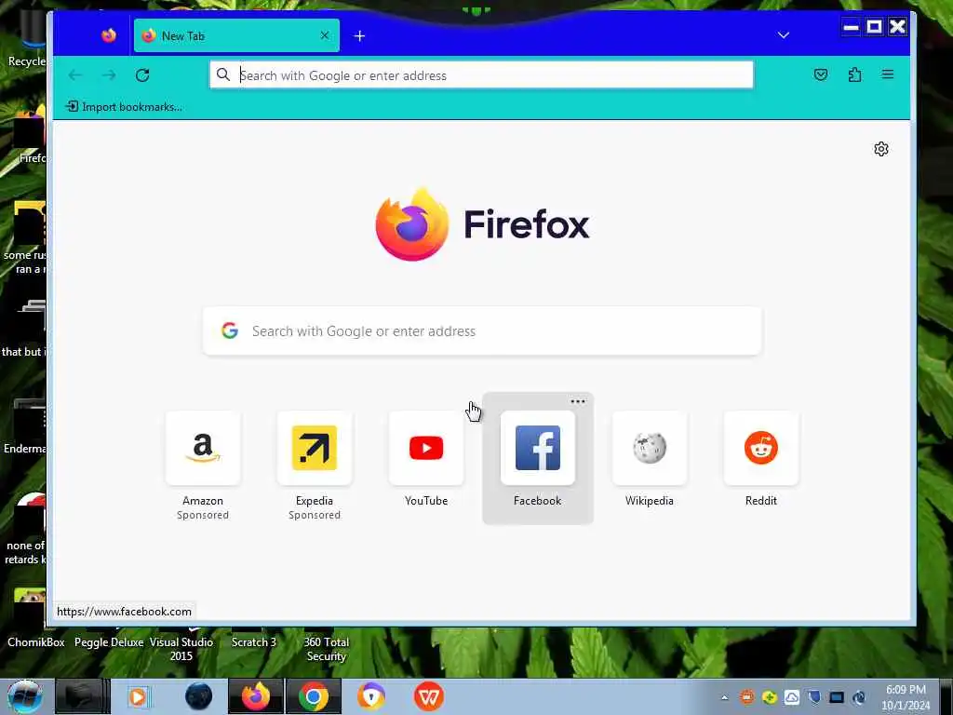Viewport: 953px width, 715px height.
Task: Open new tab personalize gear settings
Action: pos(881,149)
